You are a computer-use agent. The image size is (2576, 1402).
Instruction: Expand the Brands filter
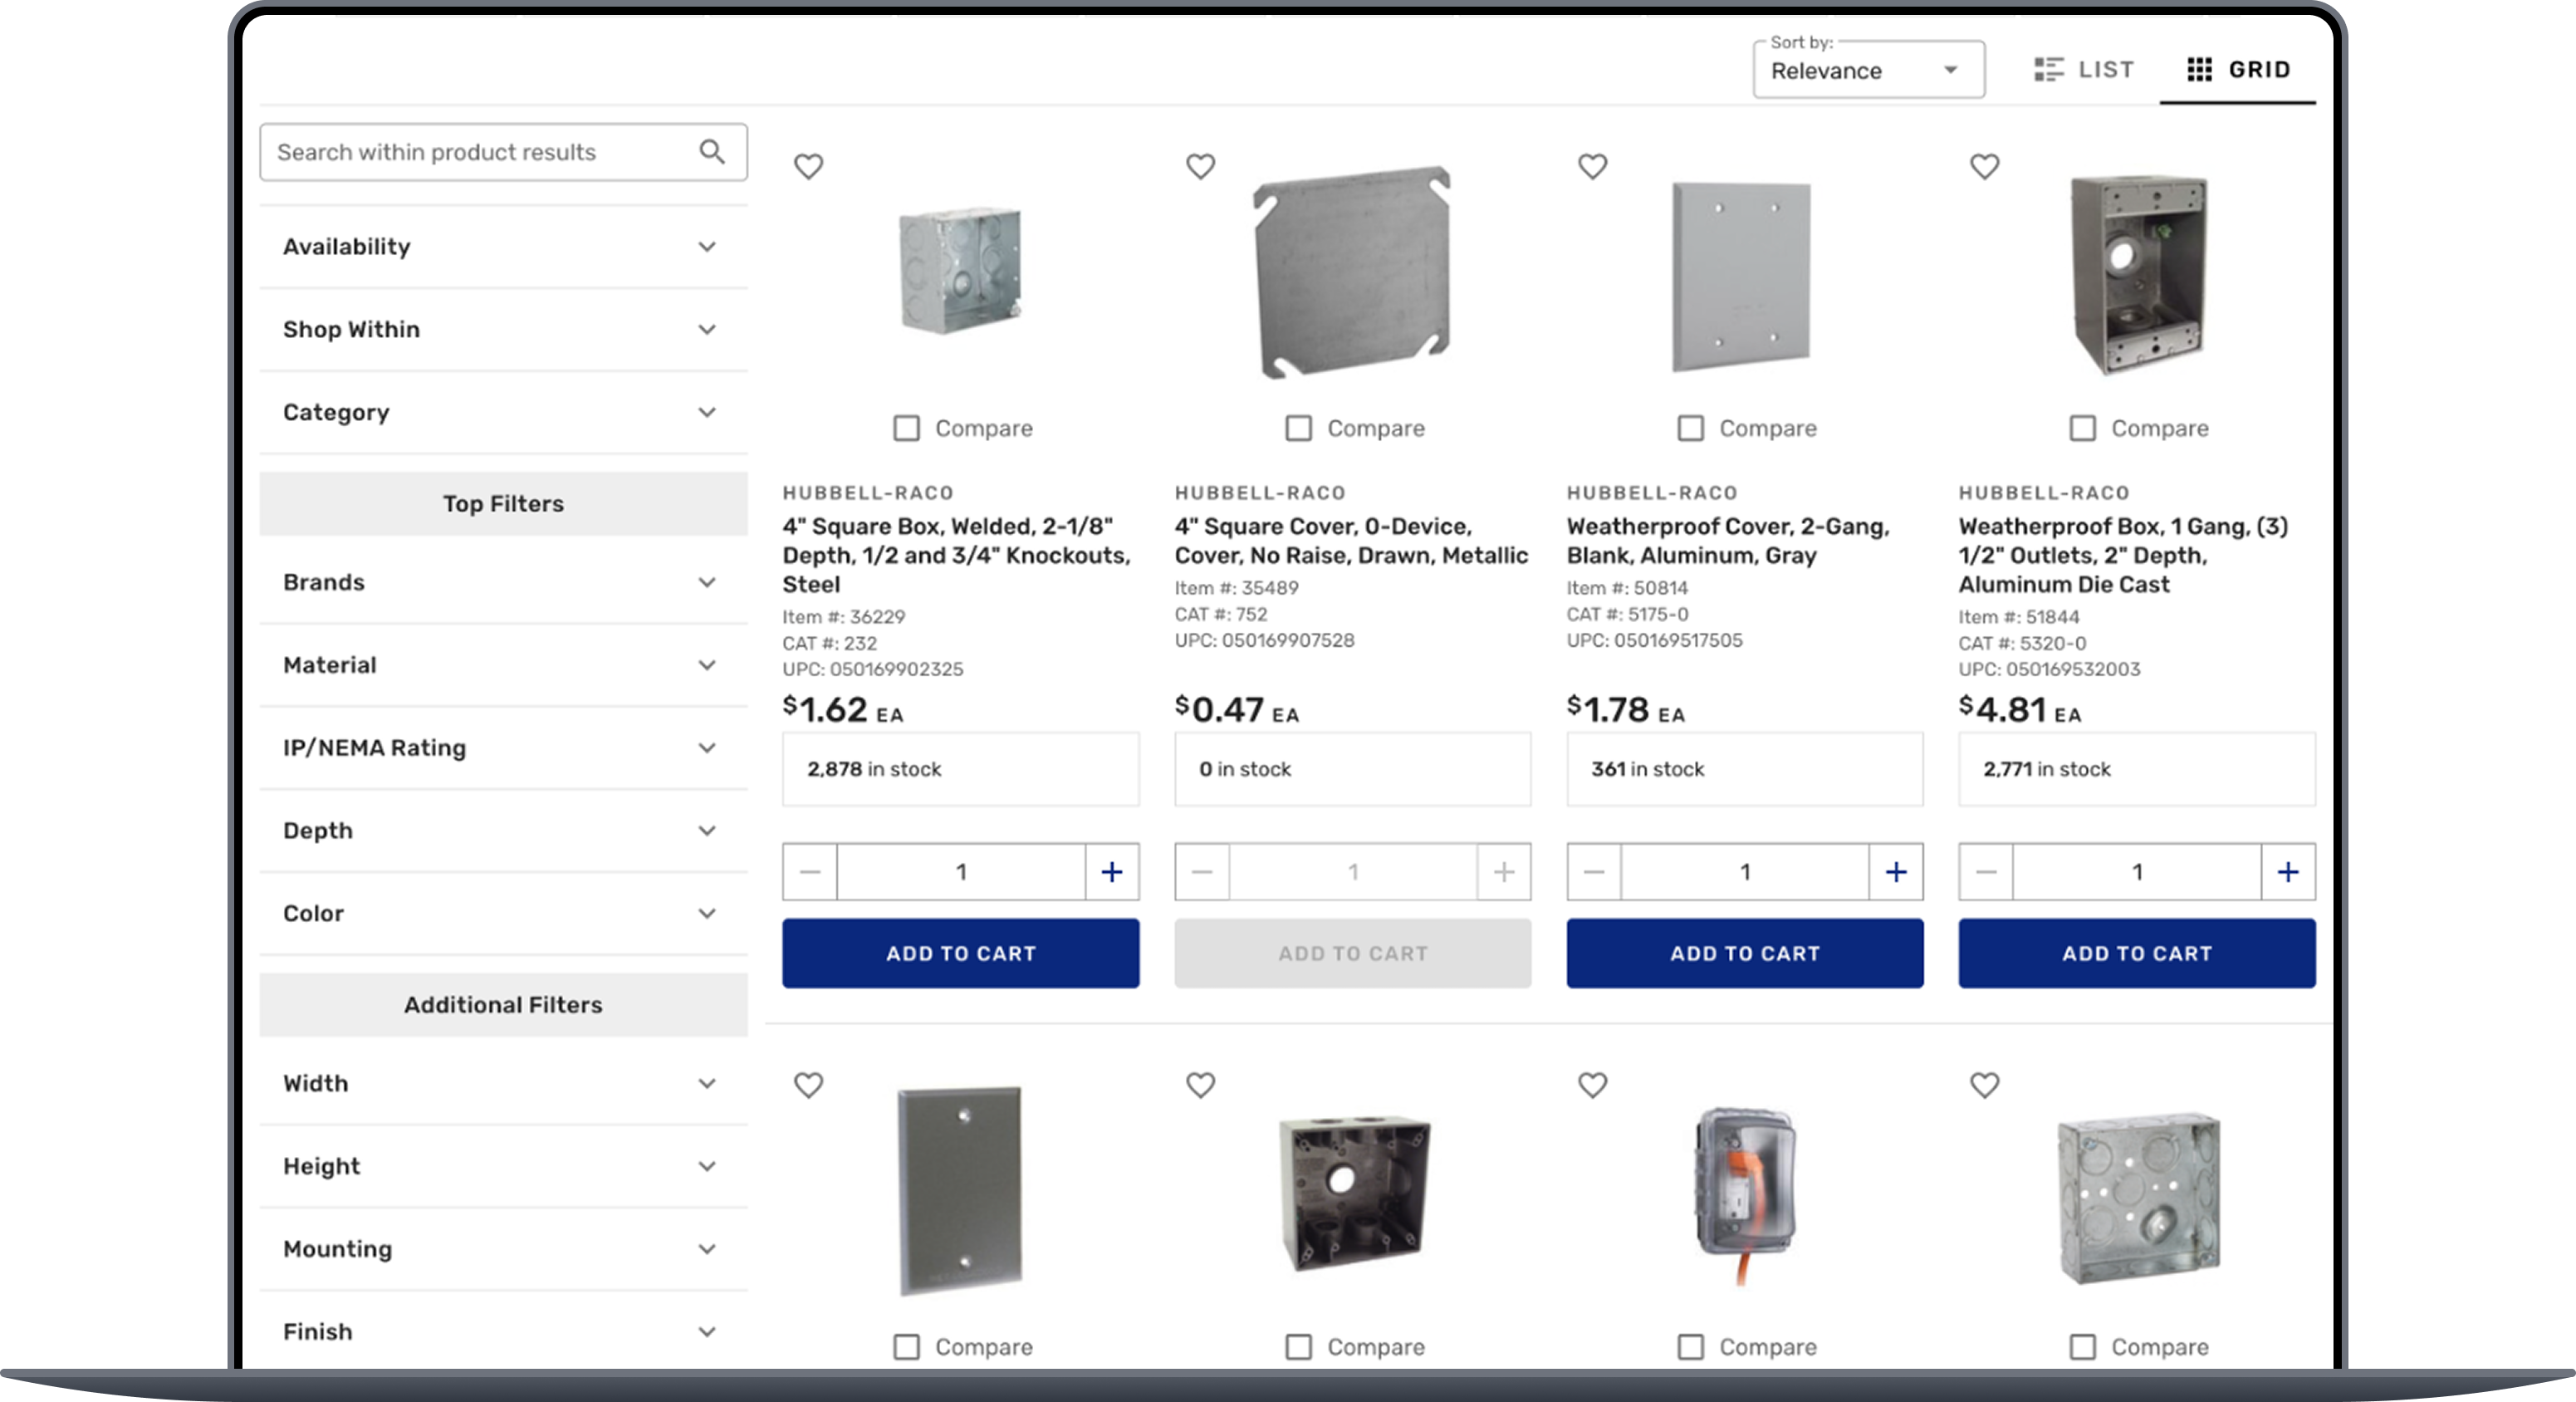click(503, 583)
